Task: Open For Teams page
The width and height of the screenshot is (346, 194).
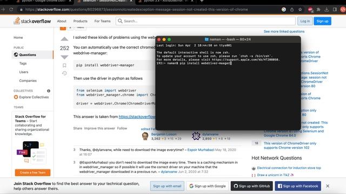Action: click(102, 21)
